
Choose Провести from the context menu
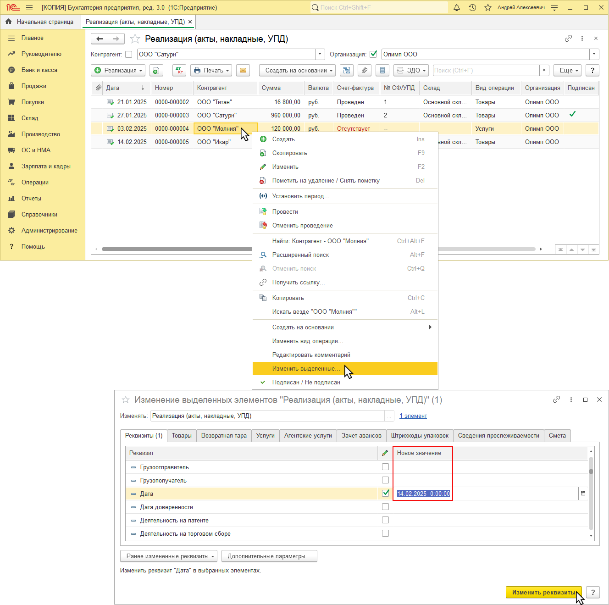pyautogui.click(x=345, y=211)
